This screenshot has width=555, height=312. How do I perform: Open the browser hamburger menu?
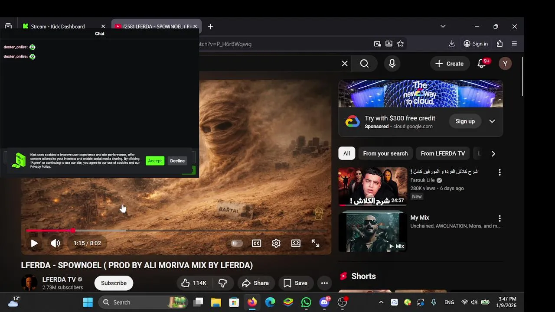click(514, 44)
